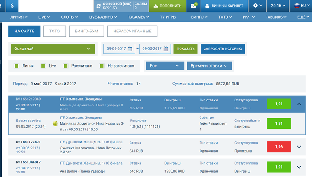Open the ЕЩЁ menu
This screenshot has height=177, width=312.
pyautogui.click(x=303, y=17)
